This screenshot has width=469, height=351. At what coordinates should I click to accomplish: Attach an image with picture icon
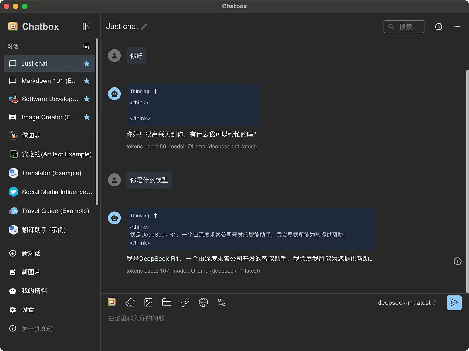(x=148, y=302)
